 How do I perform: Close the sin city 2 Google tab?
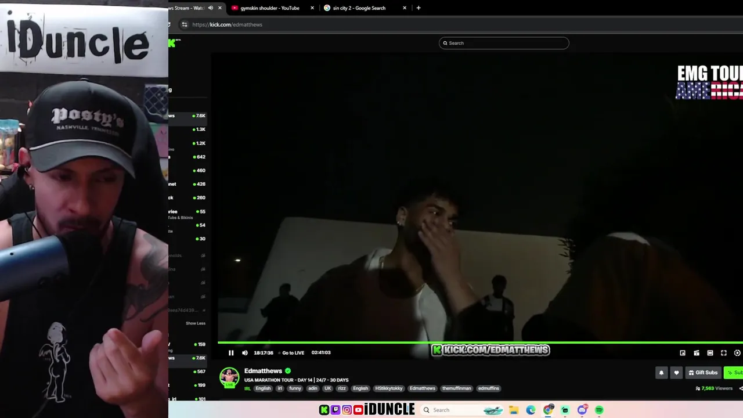[405, 8]
